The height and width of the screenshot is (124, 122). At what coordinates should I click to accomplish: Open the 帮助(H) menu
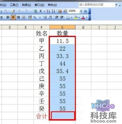pyautogui.click(x=52, y=5)
